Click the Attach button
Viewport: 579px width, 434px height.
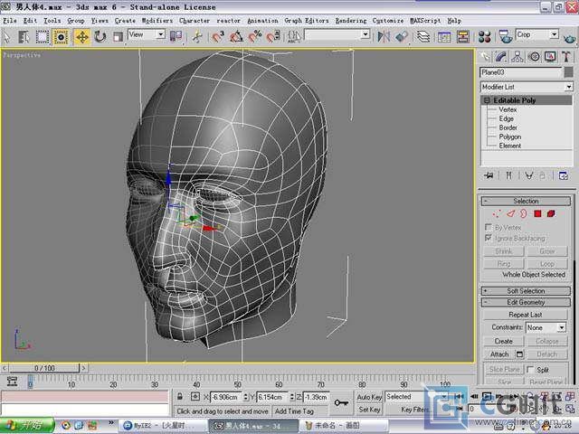coord(499,354)
